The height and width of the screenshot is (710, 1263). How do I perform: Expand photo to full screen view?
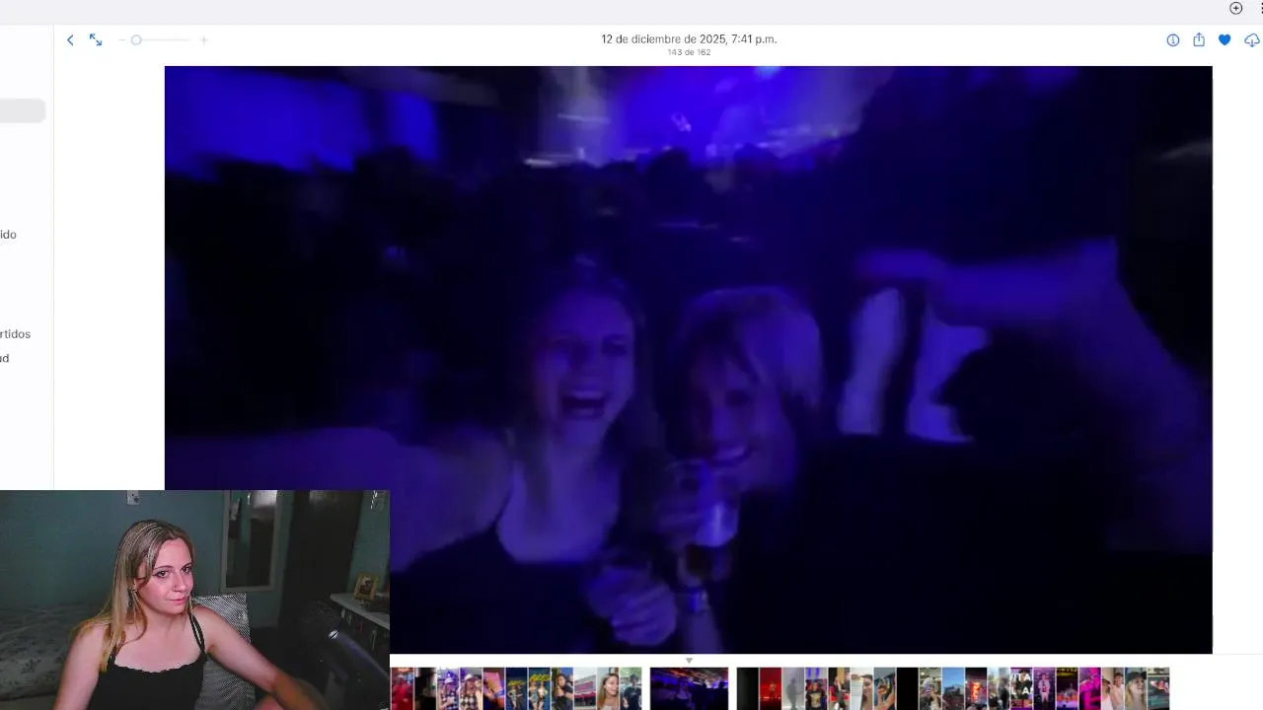pos(96,40)
